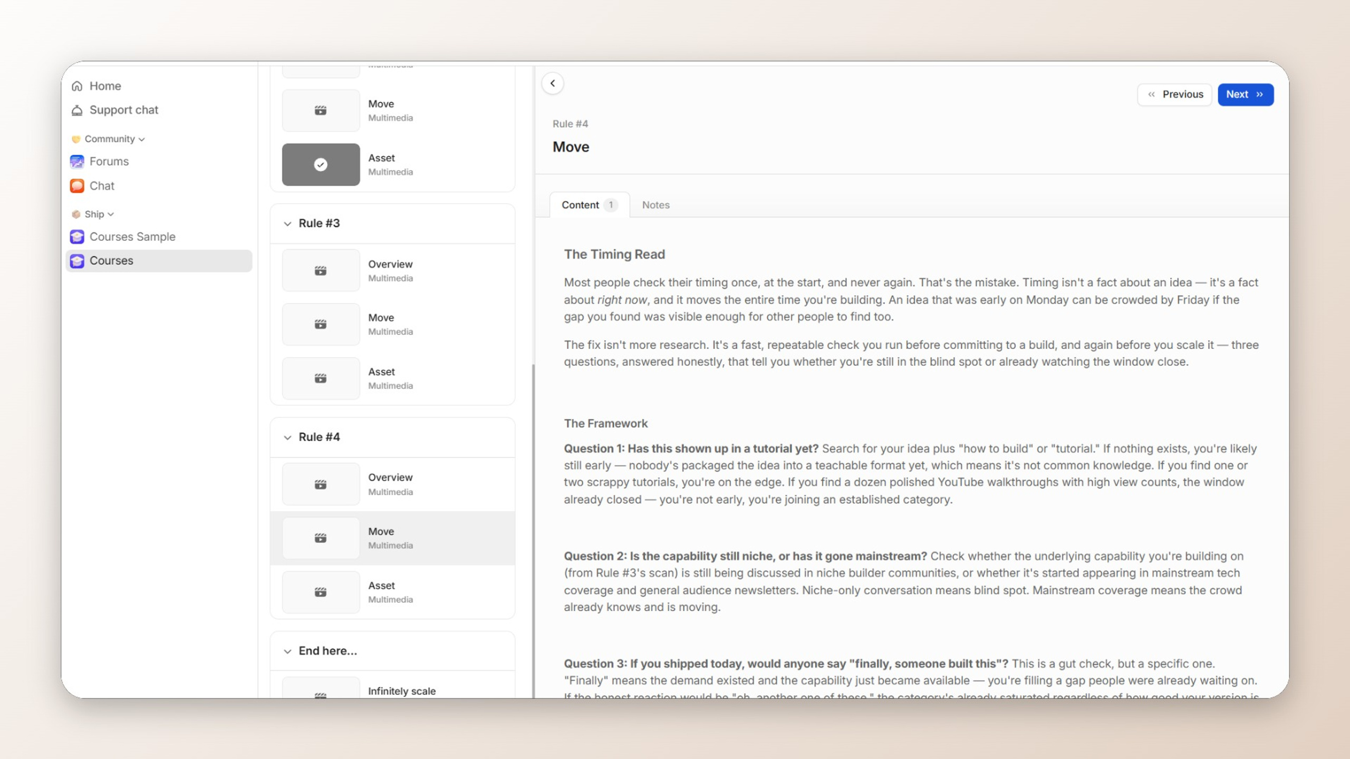This screenshot has width=1350, height=759.
Task: Click the back arrow circle button
Action: [553, 83]
